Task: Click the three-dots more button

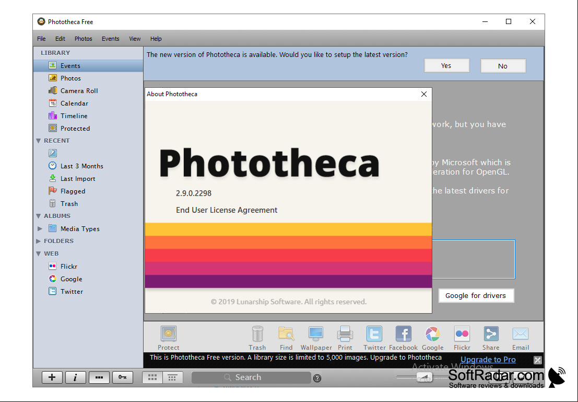Action: coord(99,377)
